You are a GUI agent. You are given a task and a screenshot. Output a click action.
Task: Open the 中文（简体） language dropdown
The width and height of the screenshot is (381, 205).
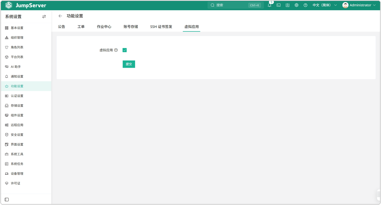pos(324,5)
